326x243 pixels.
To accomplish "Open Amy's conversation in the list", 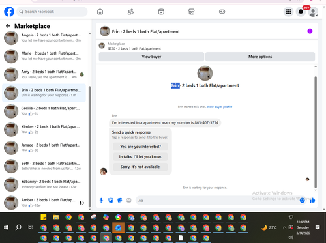I will click(x=44, y=74).
